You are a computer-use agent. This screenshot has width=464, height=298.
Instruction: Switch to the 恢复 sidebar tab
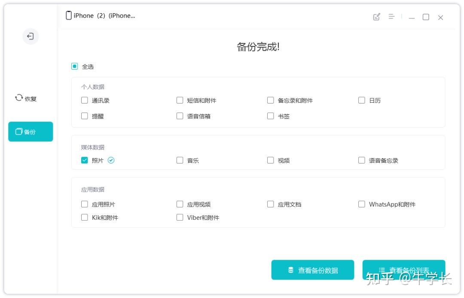[26, 98]
